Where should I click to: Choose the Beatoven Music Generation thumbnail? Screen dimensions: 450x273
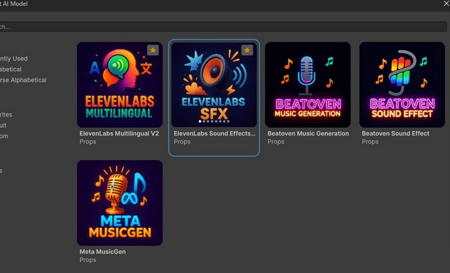point(308,85)
